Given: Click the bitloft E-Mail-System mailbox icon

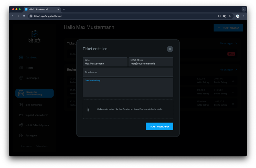Looking at the screenshot, I should tap(21, 125).
